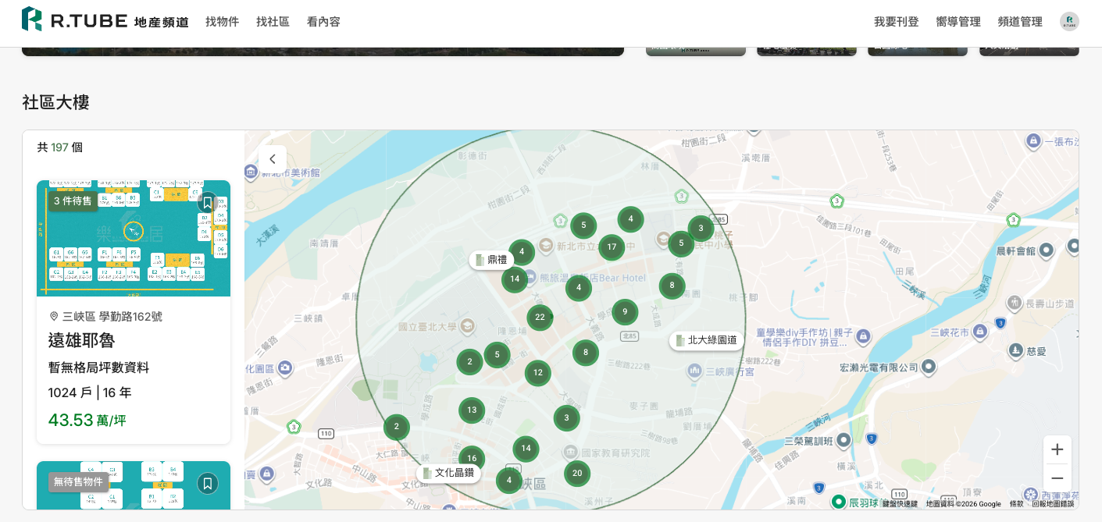Open the 看內容 menu
The image size is (1102, 522).
[x=323, y=22]
